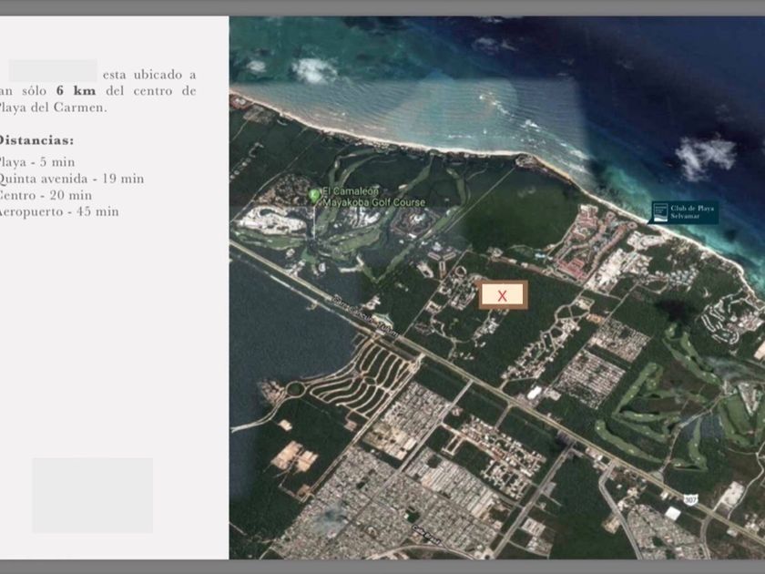Click the El Camaleón Mayakoba Golf Course label
Screen dimensions: 765x574
click(x=366, y=197)
